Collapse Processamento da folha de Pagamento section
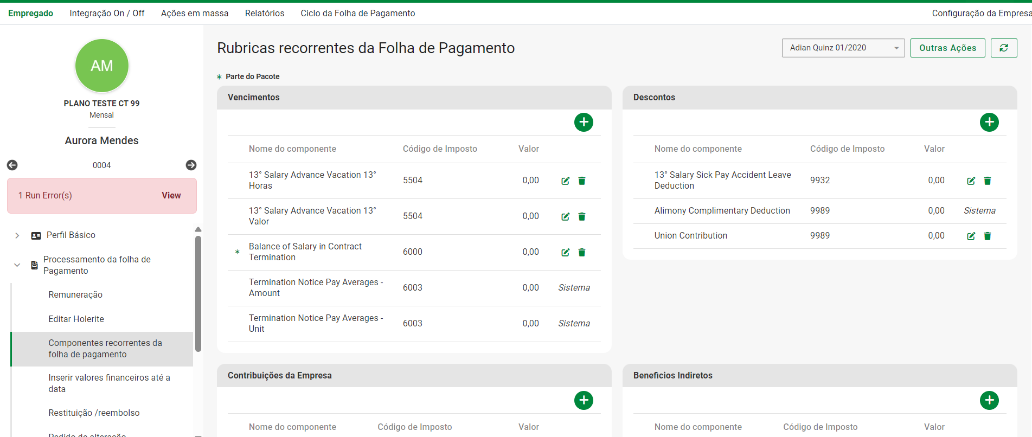The image size is (1032, 437). point(17,265)
